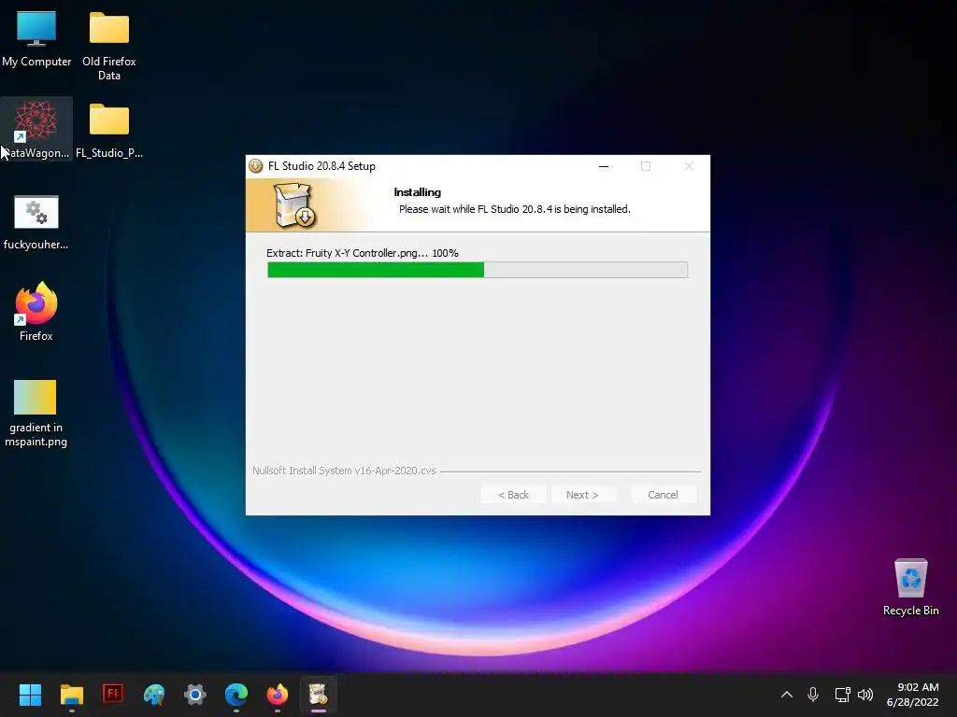957x717 pixels.
Task: Open the Windows Start menu
Action: point(30,694)
